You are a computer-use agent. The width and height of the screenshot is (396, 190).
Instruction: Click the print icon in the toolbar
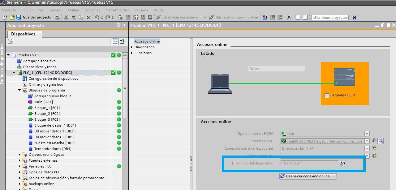(58, 17)
